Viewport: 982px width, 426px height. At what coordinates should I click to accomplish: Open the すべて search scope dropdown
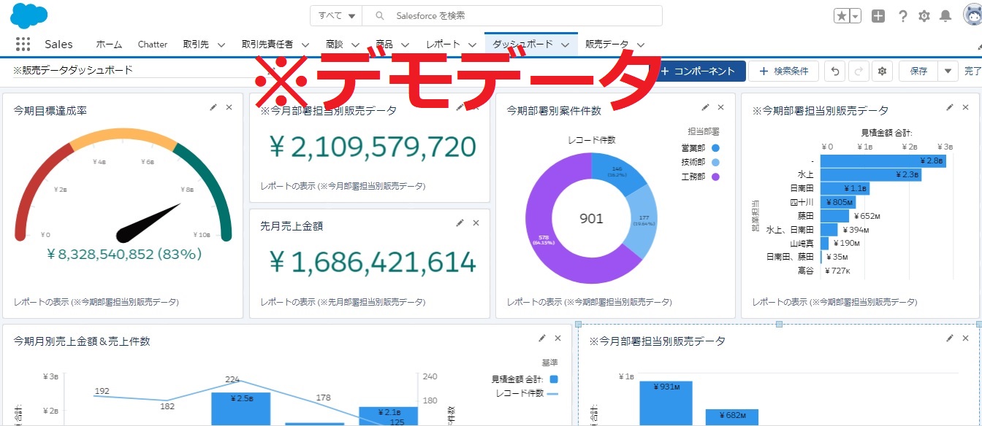[x=336, y=15]
